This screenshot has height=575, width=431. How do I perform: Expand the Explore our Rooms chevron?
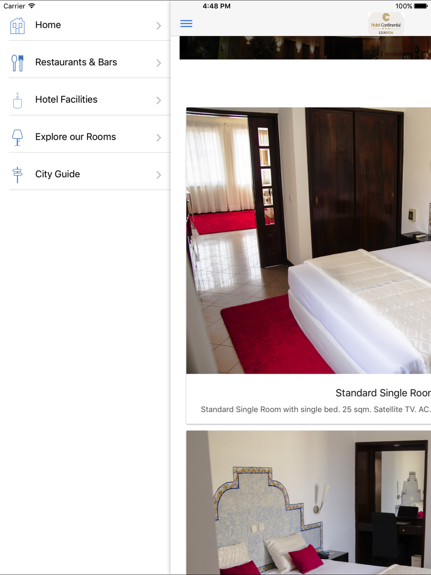159,137
